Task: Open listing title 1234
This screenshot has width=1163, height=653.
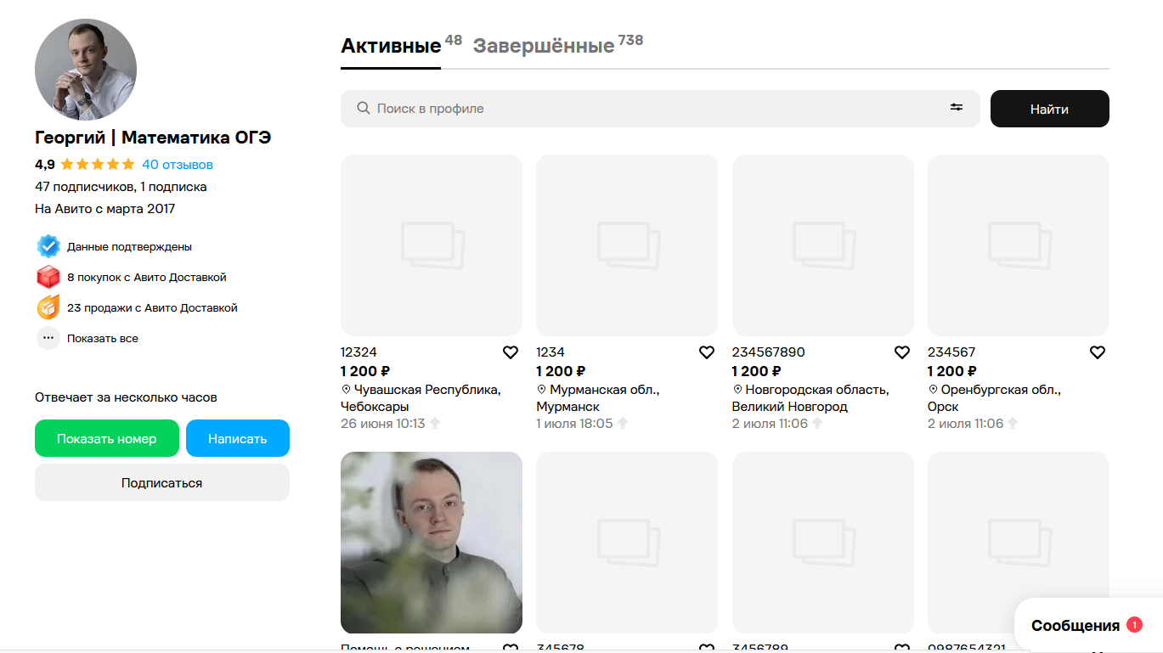Action: tap(550, 352)
